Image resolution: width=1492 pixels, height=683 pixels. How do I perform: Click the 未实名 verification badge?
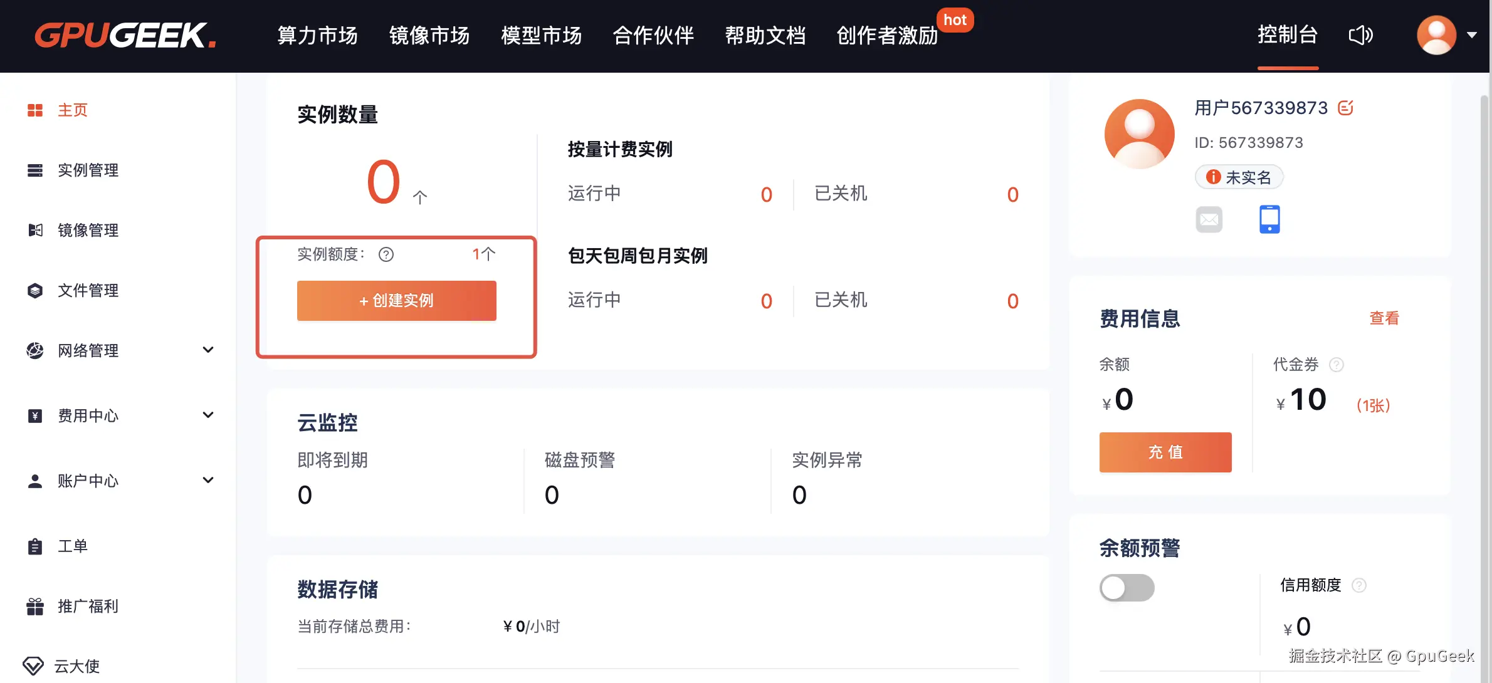coord(1239,177)
